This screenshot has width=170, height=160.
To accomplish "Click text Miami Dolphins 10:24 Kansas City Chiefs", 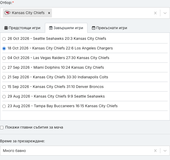I will pyautogui.click(x=68, y=67).
